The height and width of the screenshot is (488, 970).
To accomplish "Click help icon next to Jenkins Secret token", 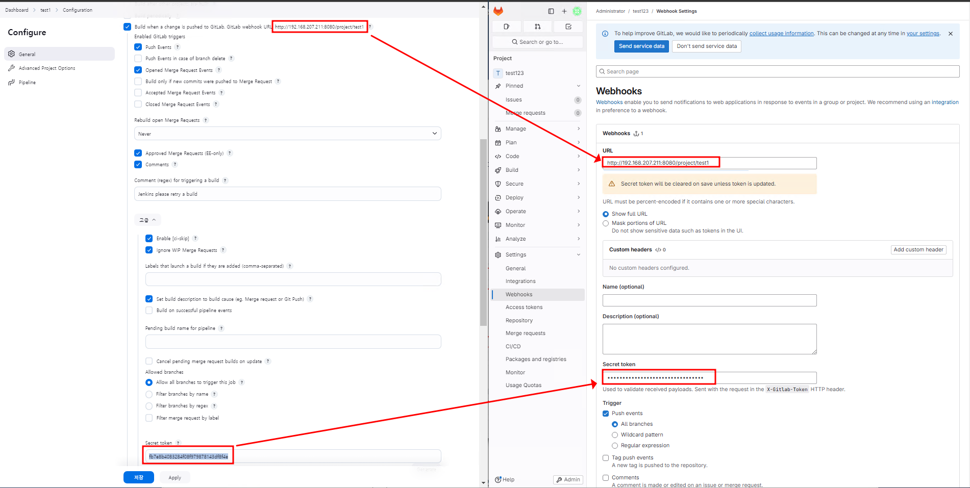I will click(178, 443).
